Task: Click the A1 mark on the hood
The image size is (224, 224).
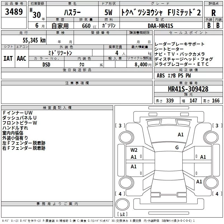Action: pyautogui.click(x=181, y=135)
